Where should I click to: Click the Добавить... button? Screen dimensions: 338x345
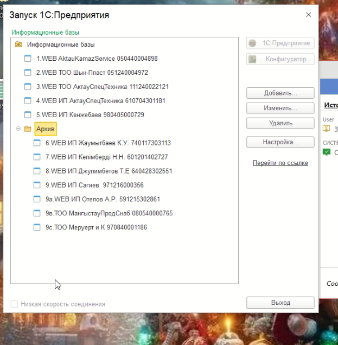(280, 93)
